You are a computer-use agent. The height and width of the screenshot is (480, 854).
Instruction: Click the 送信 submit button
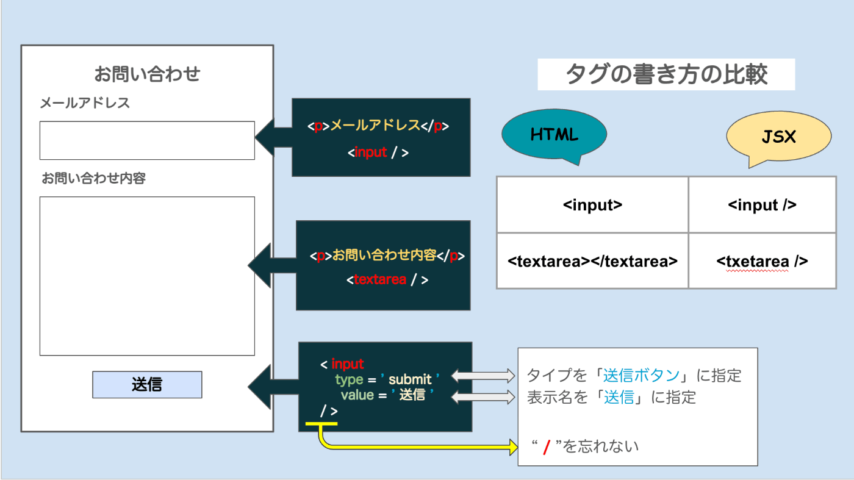(x=147, y=385)
